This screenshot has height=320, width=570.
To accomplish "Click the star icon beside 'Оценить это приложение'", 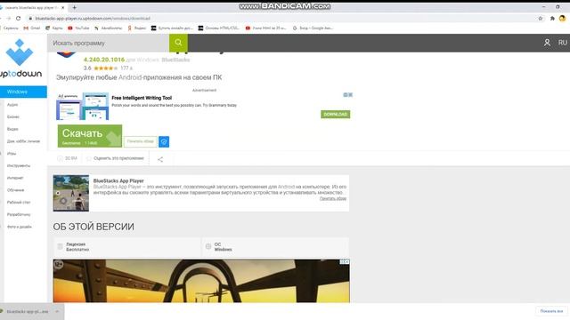I will pyautogui.click(x=89, y=158).
